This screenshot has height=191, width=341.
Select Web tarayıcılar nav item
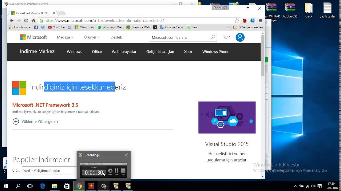(x=124, y=52)
